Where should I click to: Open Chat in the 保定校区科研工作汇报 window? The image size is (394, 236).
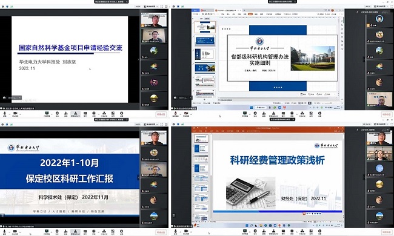tap(85, 232)
